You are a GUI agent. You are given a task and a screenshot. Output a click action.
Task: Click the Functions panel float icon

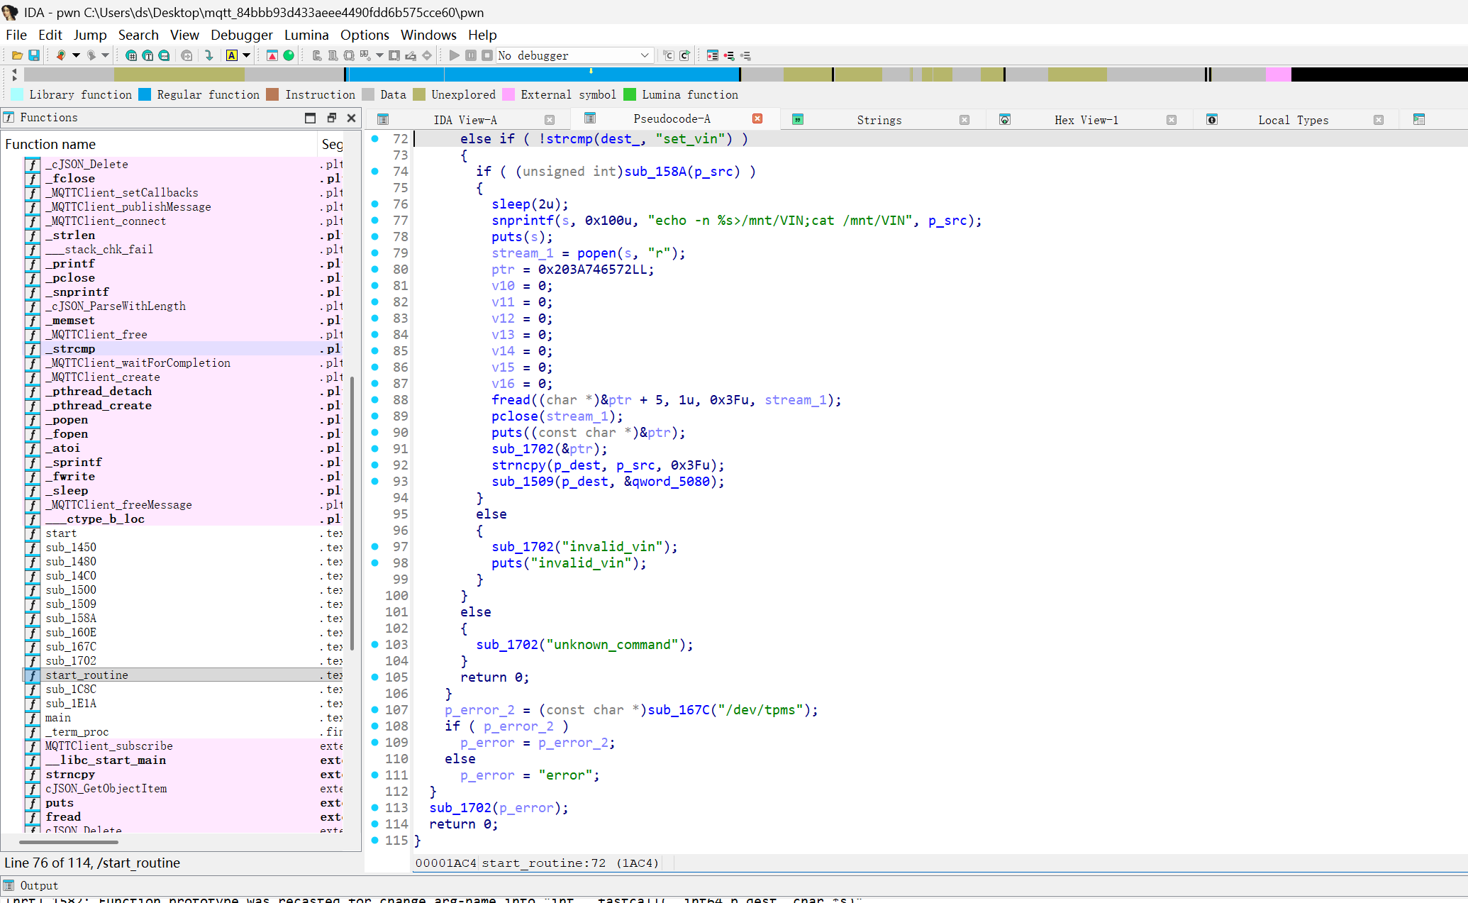click(x=331, y=118)
